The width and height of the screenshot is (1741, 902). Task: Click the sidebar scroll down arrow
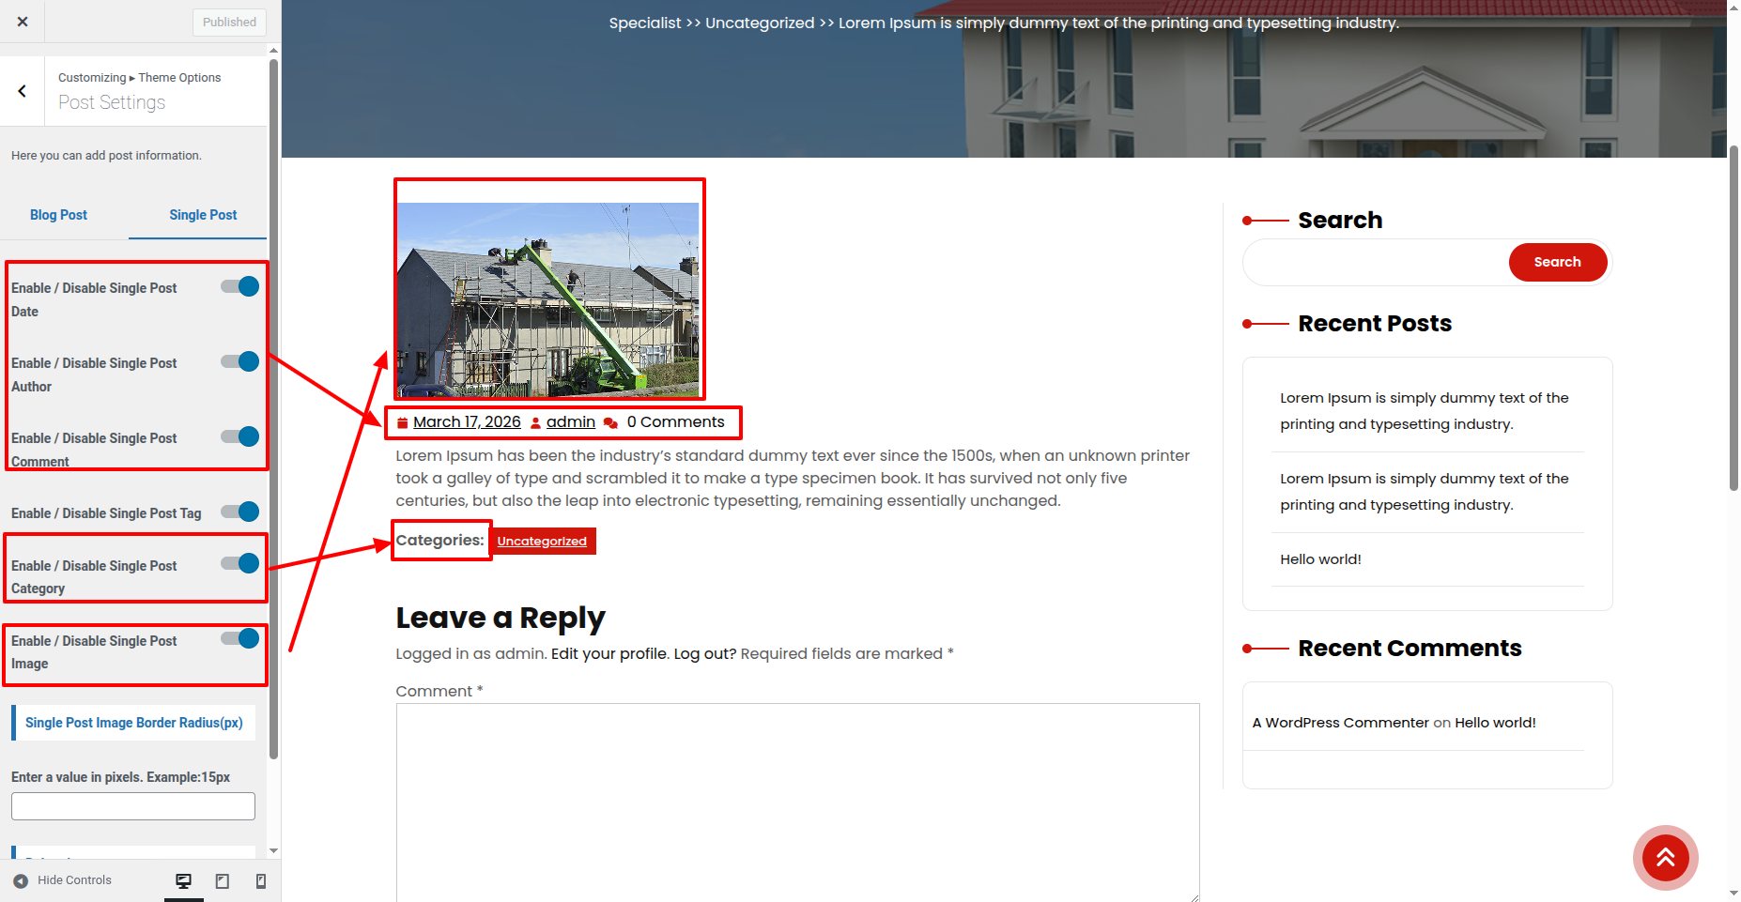273,850
